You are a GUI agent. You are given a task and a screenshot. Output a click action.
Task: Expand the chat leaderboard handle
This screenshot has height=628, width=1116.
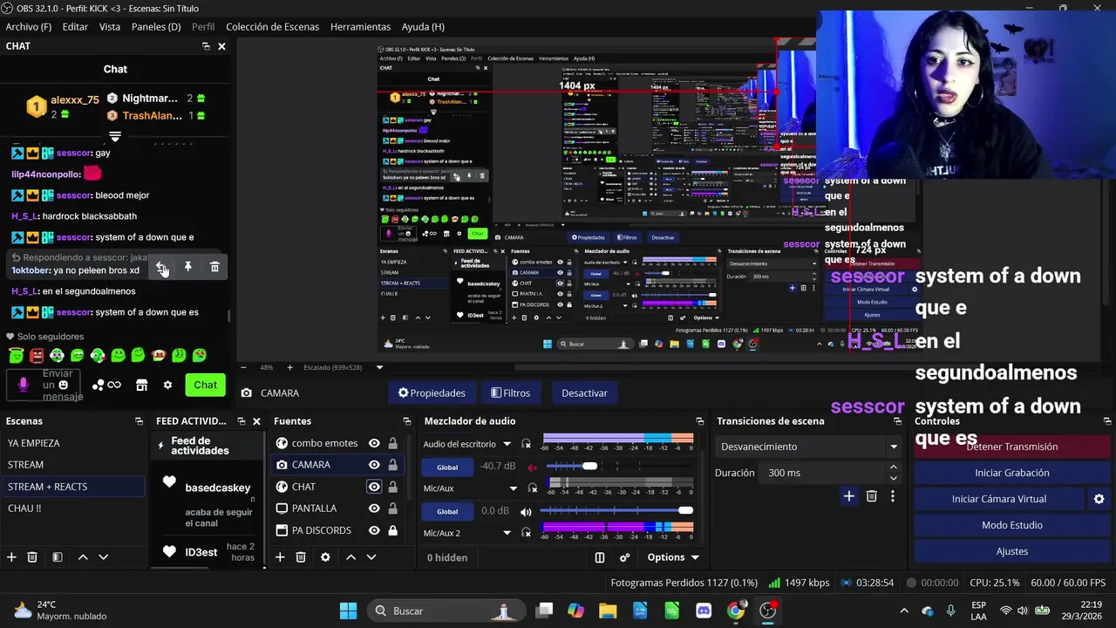click(x=114, y=136)
